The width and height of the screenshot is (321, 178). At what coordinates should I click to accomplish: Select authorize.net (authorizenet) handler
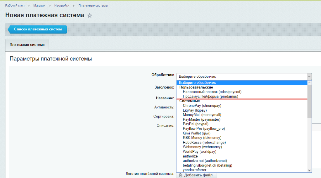[205, 161]
